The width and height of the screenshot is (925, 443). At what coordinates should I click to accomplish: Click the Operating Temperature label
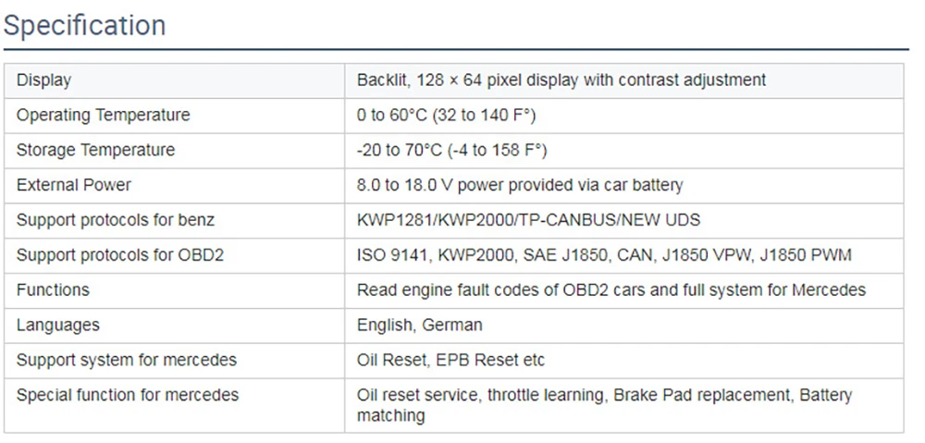tap(103, 116)
